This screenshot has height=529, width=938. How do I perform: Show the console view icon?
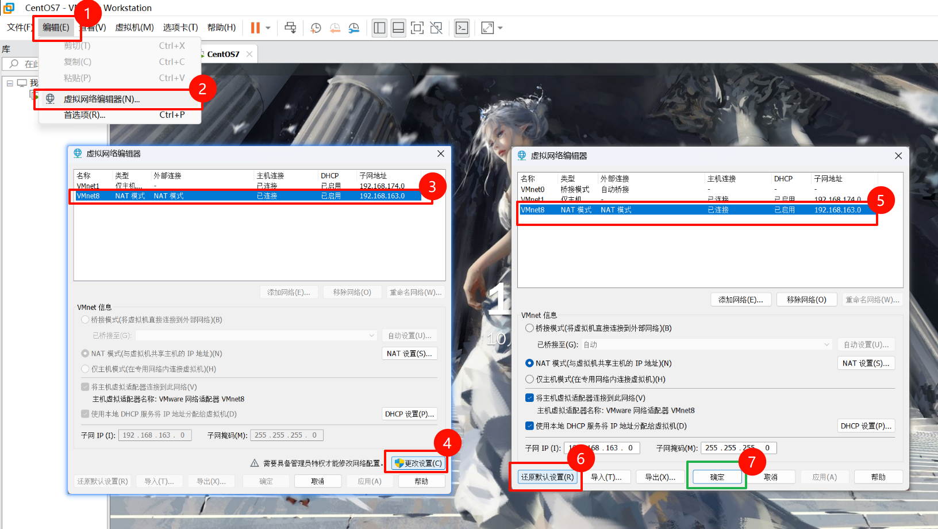point(462,28)
